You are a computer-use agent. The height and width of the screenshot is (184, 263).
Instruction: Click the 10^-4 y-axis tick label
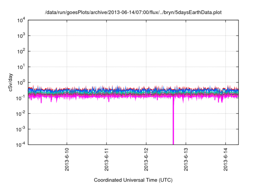(21, 144)
